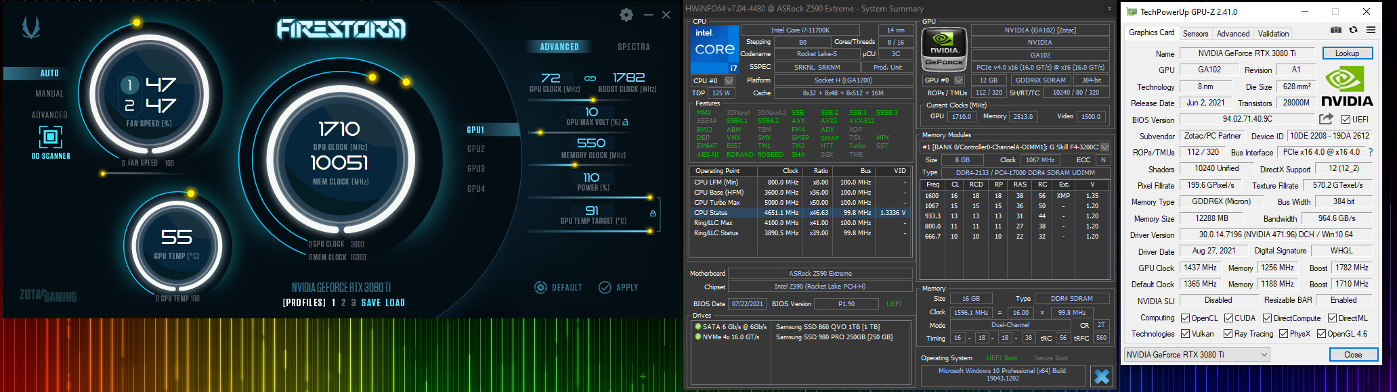Screen dimensions: 1397x392
Task: Click the 94.02.71.40.9C BIOS Version field
Action: tap(1247, 119)
